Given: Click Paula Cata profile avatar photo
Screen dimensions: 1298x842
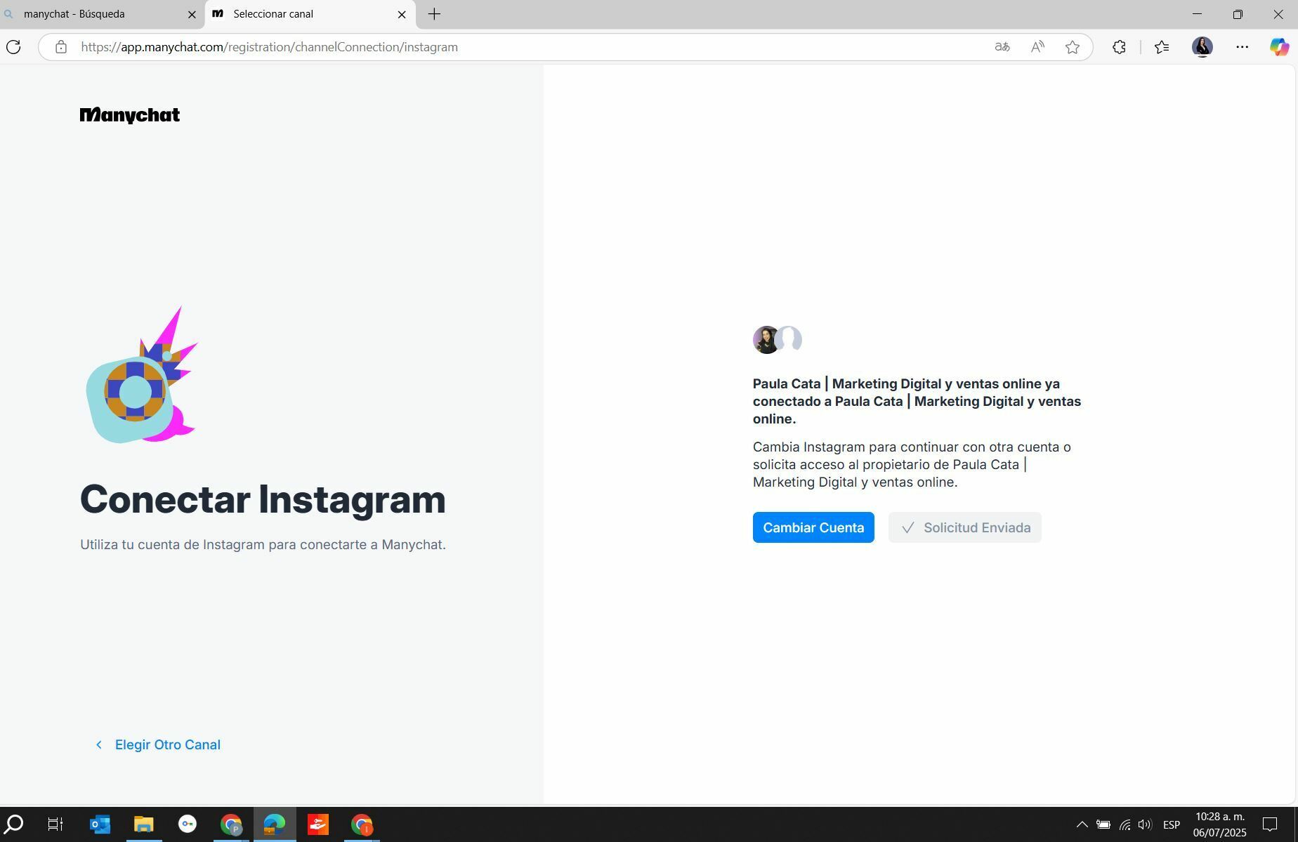Looking at the screenshot, I should click(766, 340).
